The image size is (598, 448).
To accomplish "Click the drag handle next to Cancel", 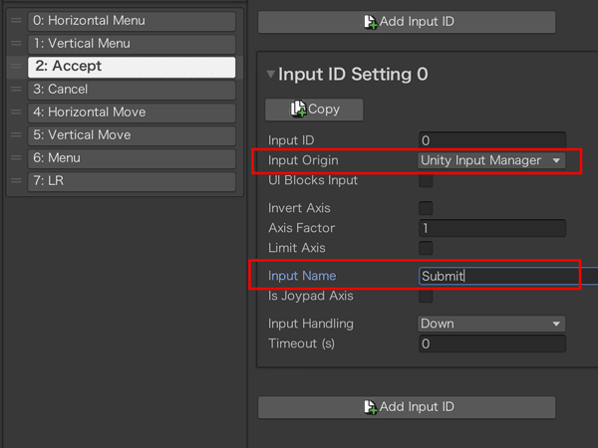I will [x=16, y=90].
